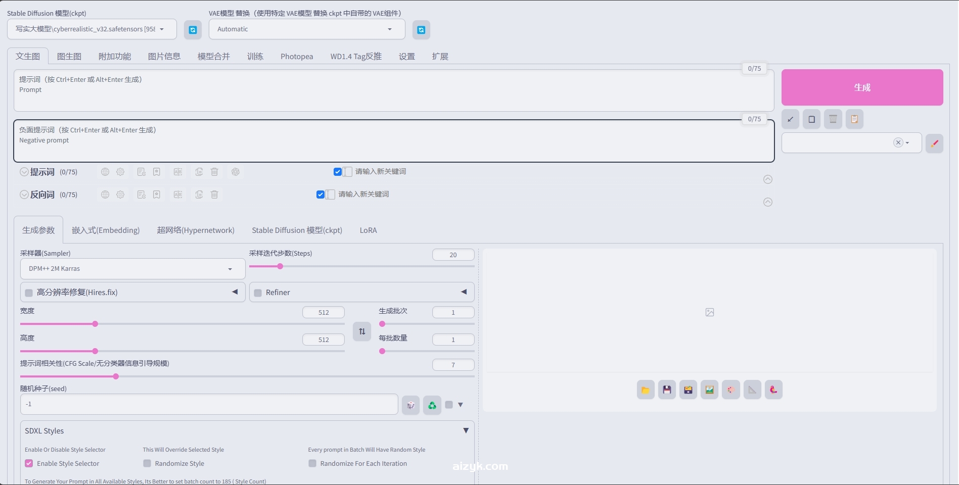Screen dimensions: 959x485
Task: Click the trash icon to clear the prompt
Action: click(214, 172)
